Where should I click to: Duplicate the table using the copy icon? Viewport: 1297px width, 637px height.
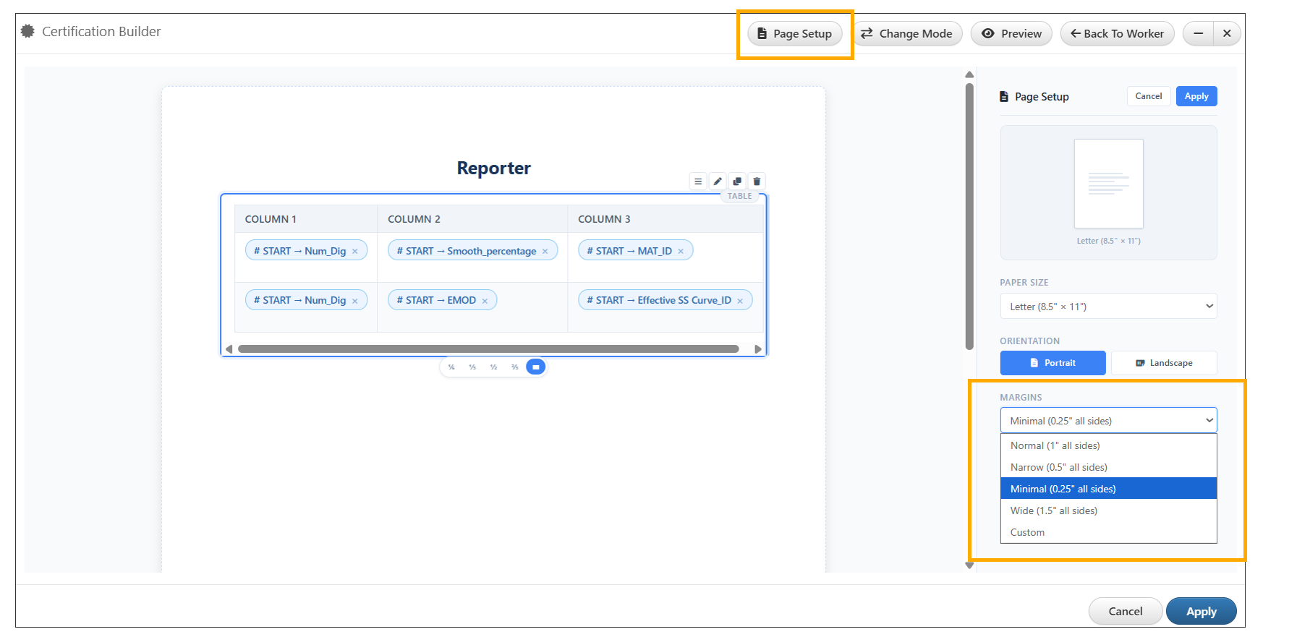pos(737,181)
